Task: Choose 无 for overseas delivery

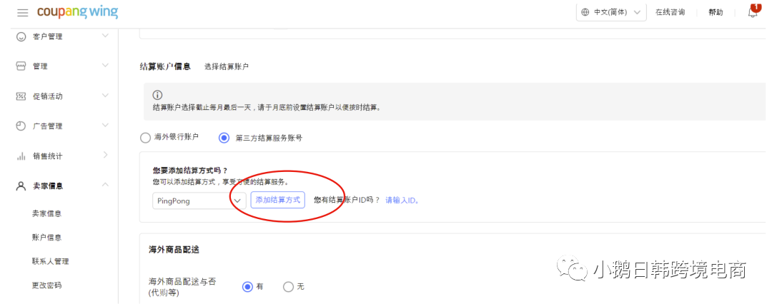Action: click(288, 286)
